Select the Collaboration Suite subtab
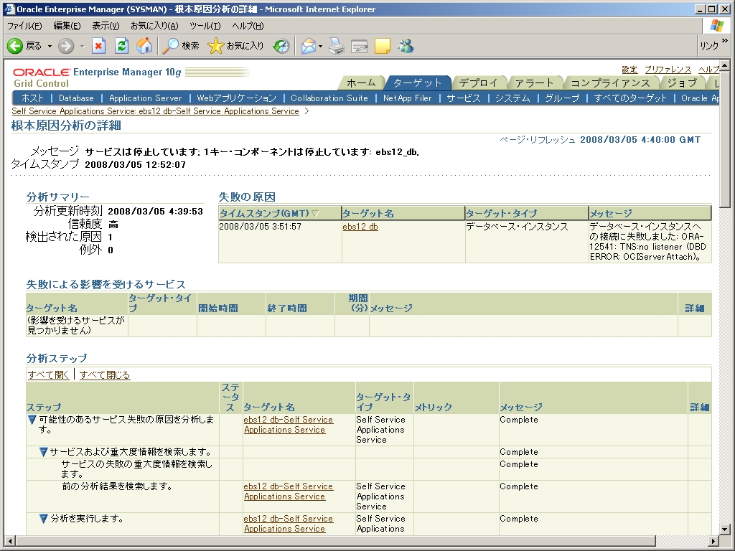The image size is (735, 551). coord(329,98)
